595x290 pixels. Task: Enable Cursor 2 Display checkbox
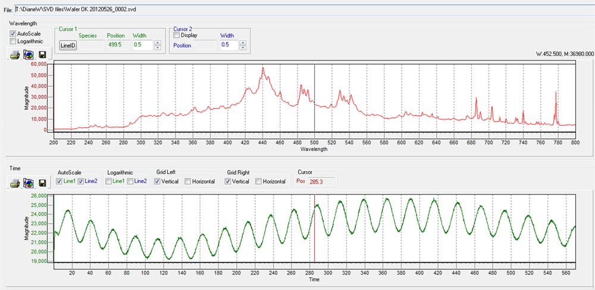pos(177,35)
